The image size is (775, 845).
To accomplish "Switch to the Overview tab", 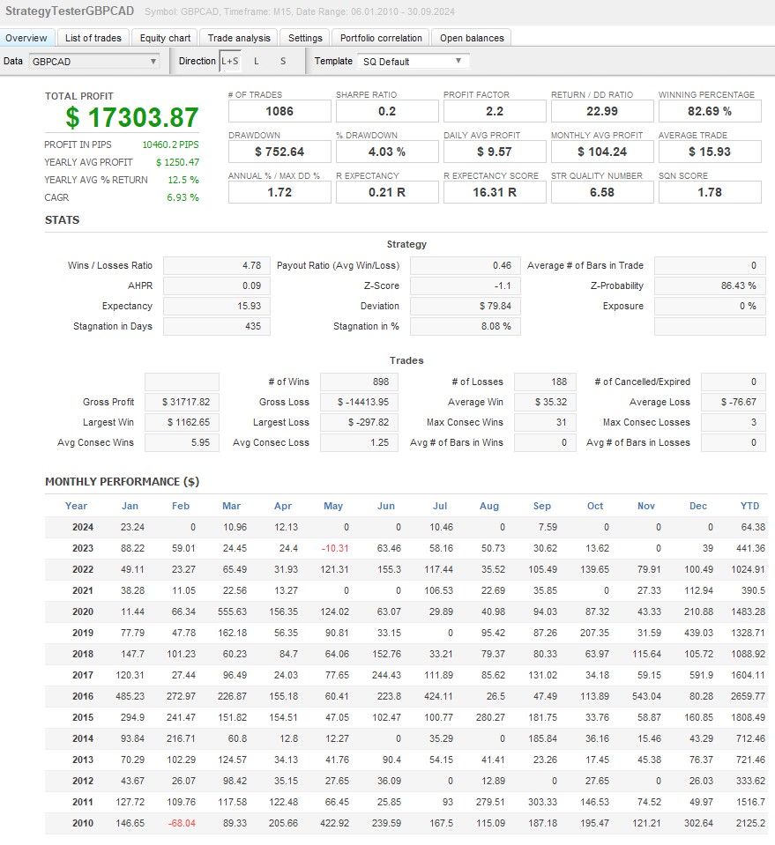I will 26,38.
